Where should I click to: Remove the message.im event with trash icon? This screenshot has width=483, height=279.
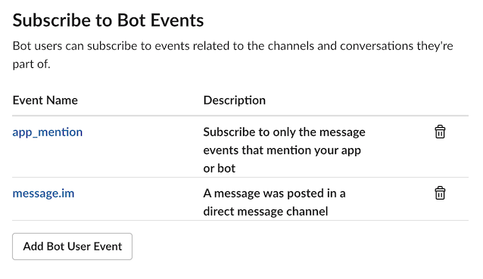pos(440,193)
